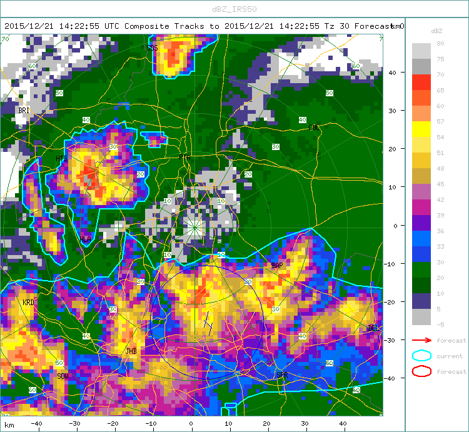This screenshot has width=469, height=432.
Task: Click the dBZ heading above the color scale
Action: [436, 31]
